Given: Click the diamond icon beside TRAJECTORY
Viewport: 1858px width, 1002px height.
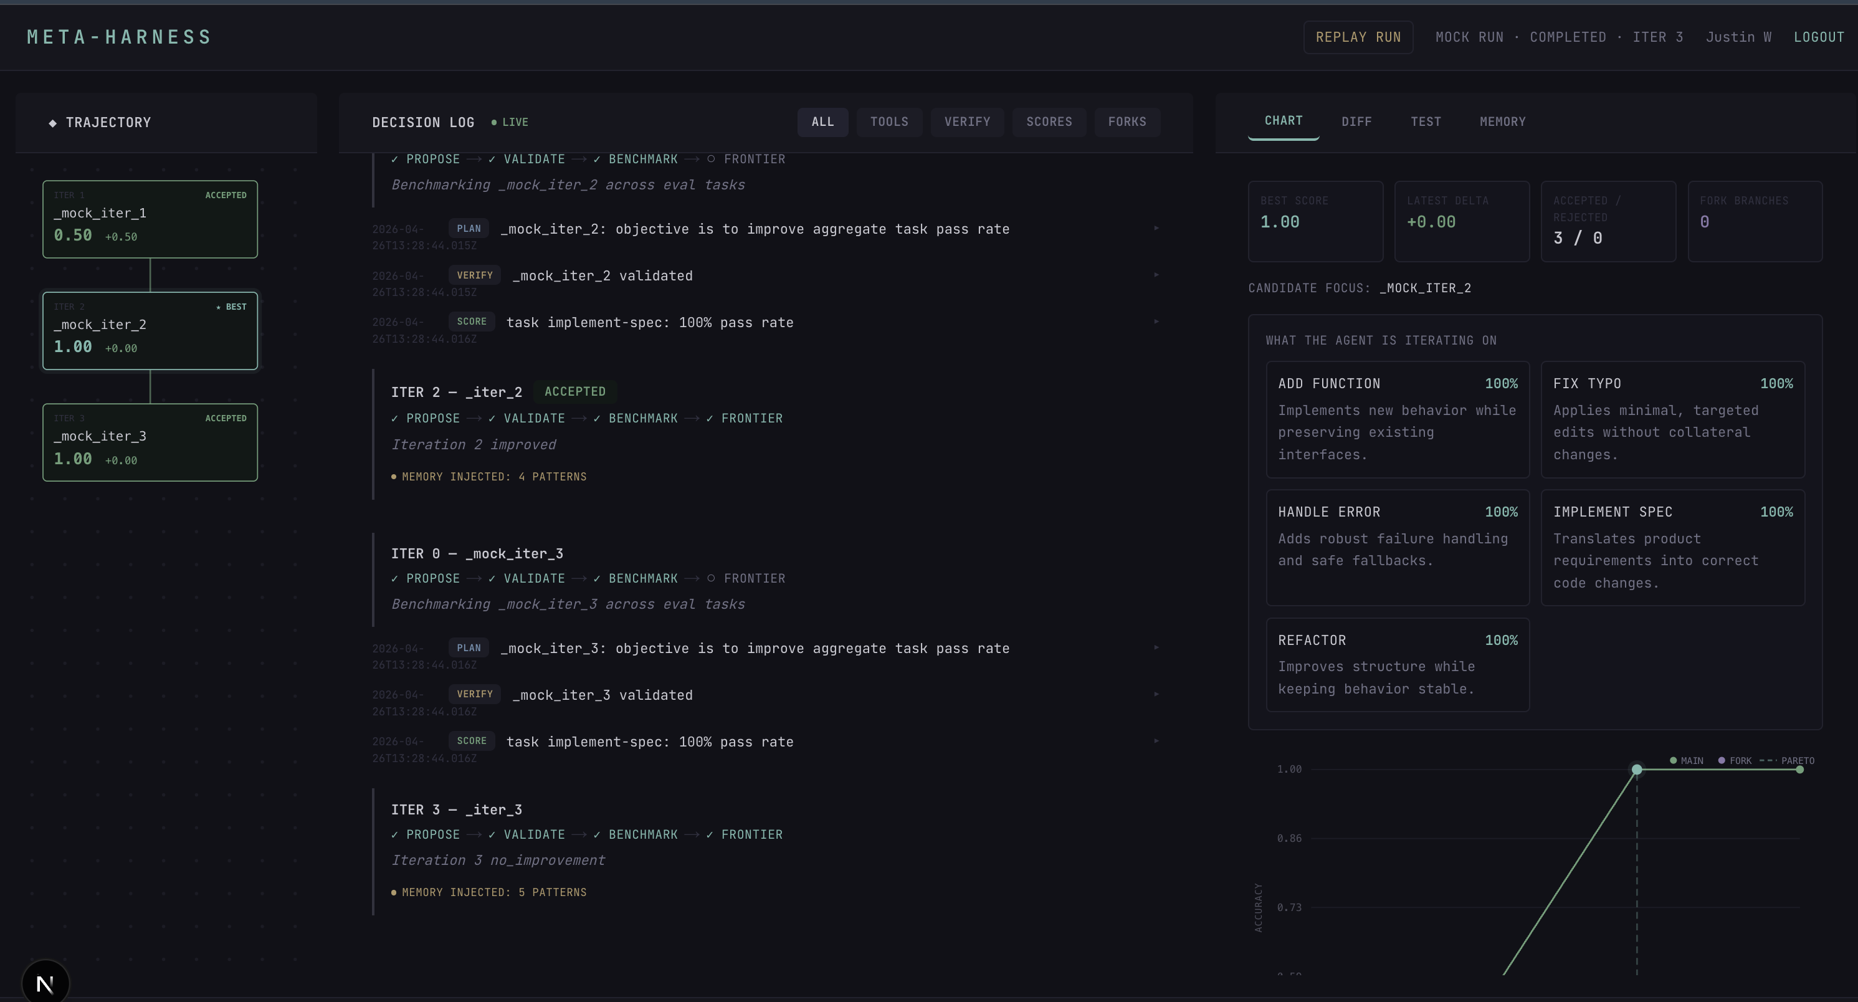Looking at the screenshot, I should [x=53, y=123].
